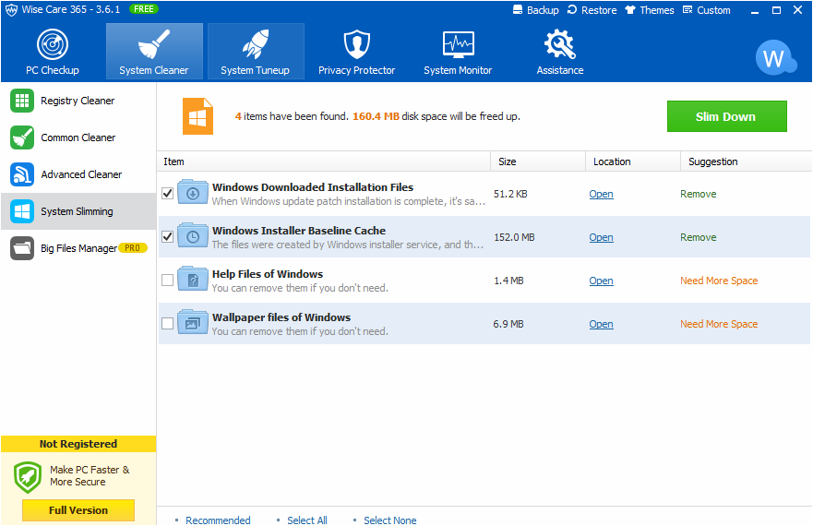Click the orange Windows file icon

point(197,116)
